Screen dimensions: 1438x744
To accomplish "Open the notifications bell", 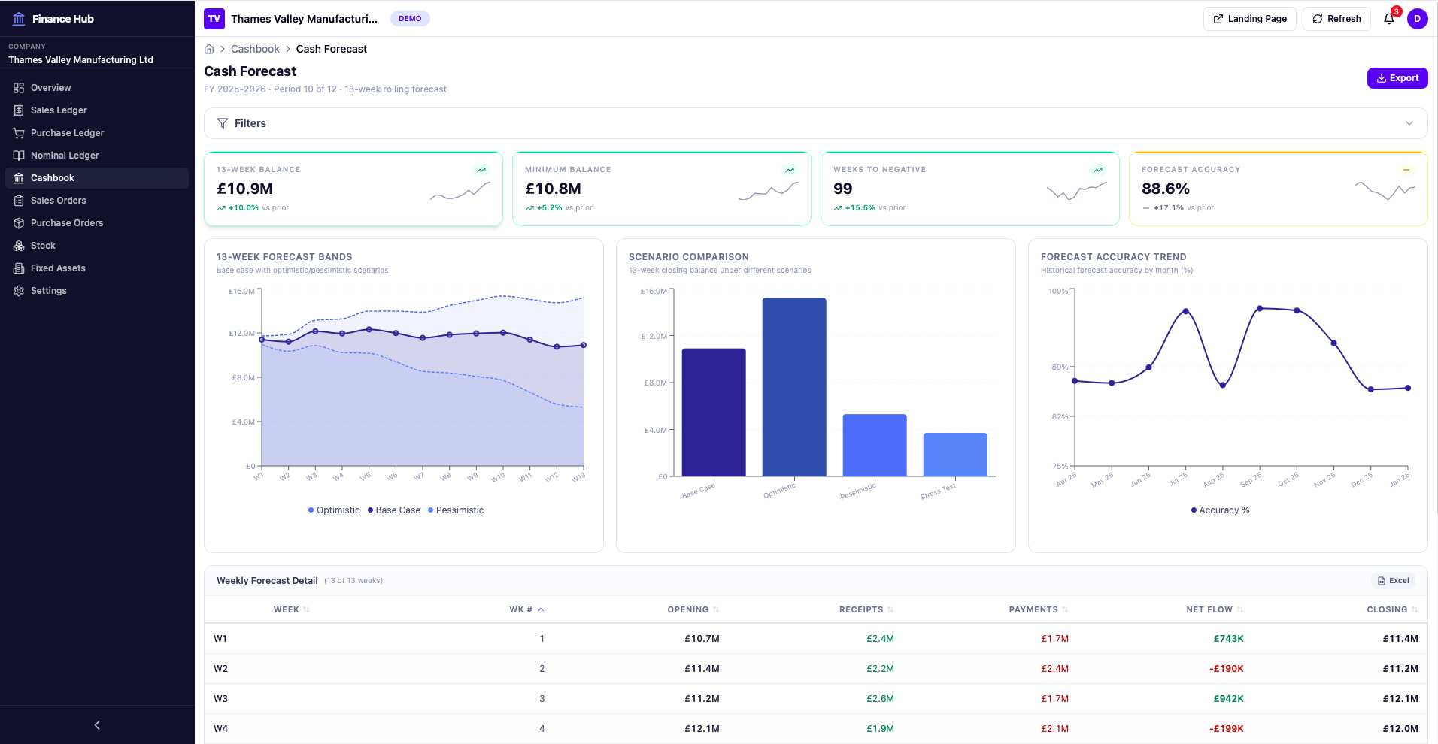I will [1388, 18].
